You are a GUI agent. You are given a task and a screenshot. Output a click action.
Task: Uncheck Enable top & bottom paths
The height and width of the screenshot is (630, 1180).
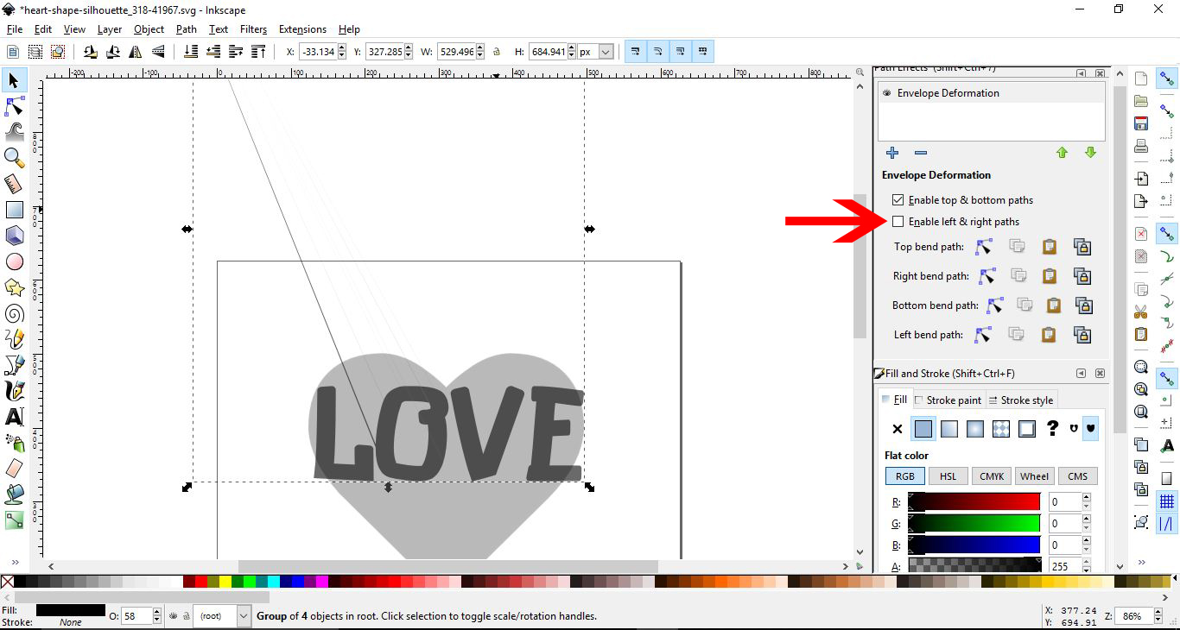(x=898, y=199)
